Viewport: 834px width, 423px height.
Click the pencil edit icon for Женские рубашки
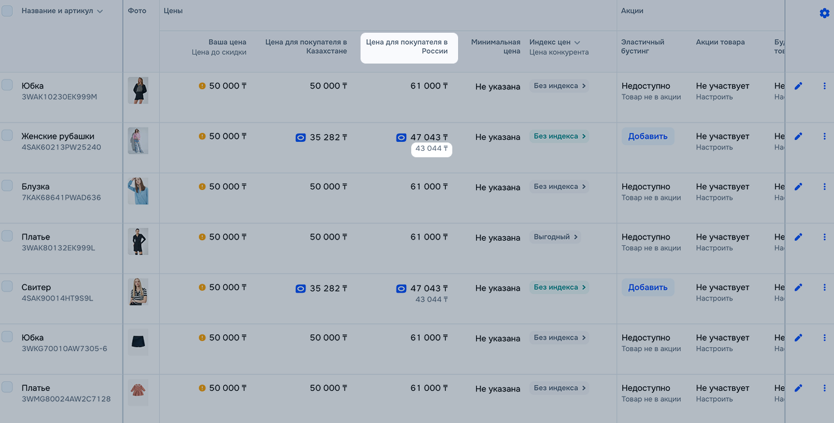[x=798, y=136]
